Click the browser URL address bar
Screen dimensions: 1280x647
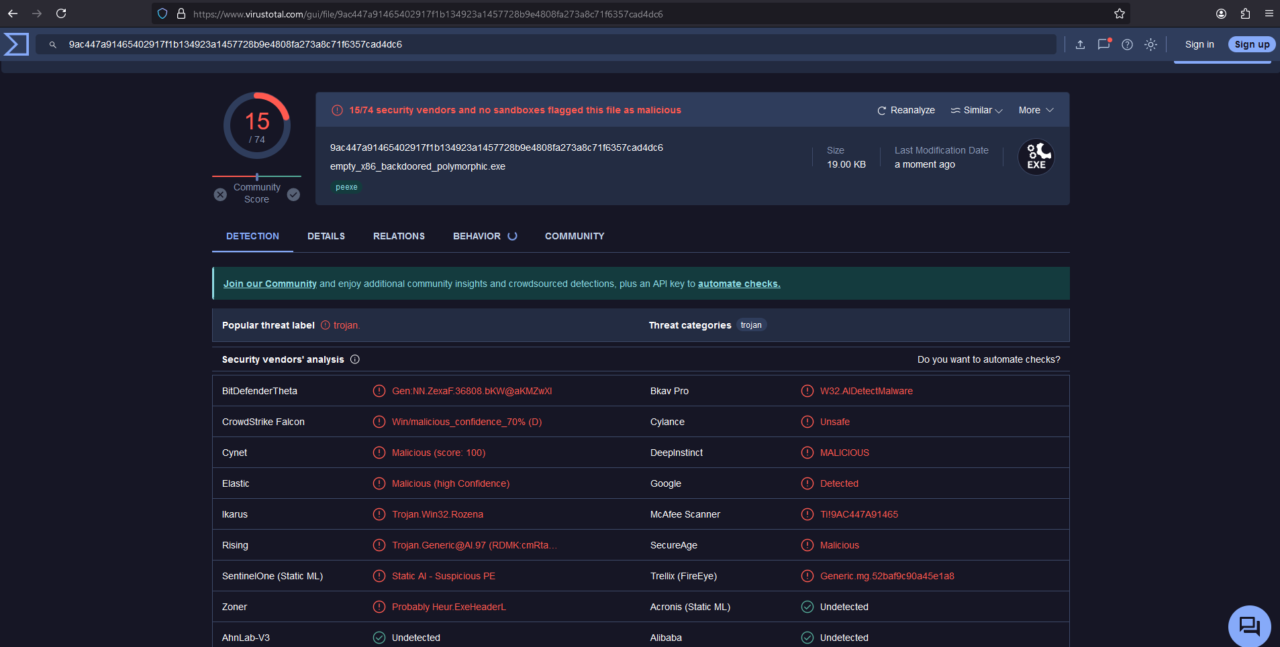coord(641,13)
